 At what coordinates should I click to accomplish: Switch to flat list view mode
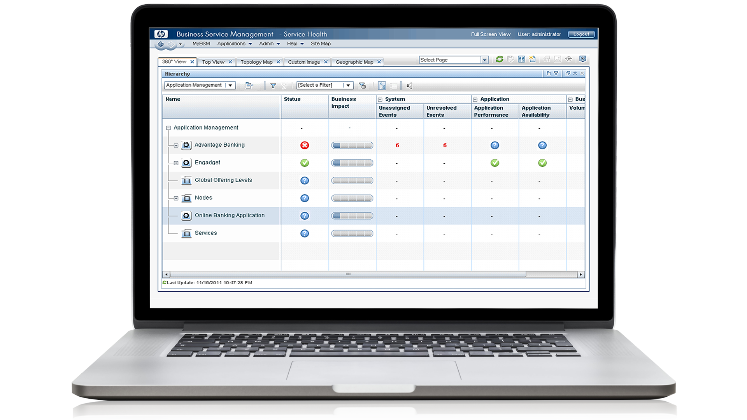[x=393, y=86]
